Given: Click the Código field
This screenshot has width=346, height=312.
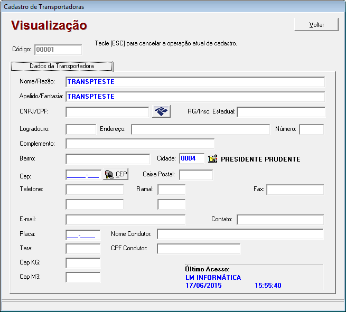Looking at the screenshot, I should coord(58,50).
